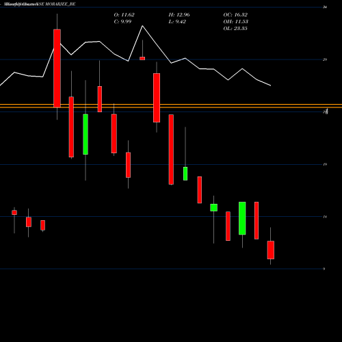Image resolution: width=342 pixels, height=342 pixels.
Task: Click the tiny red candle on the 29 gridline
Action: [x=142, y=59]
